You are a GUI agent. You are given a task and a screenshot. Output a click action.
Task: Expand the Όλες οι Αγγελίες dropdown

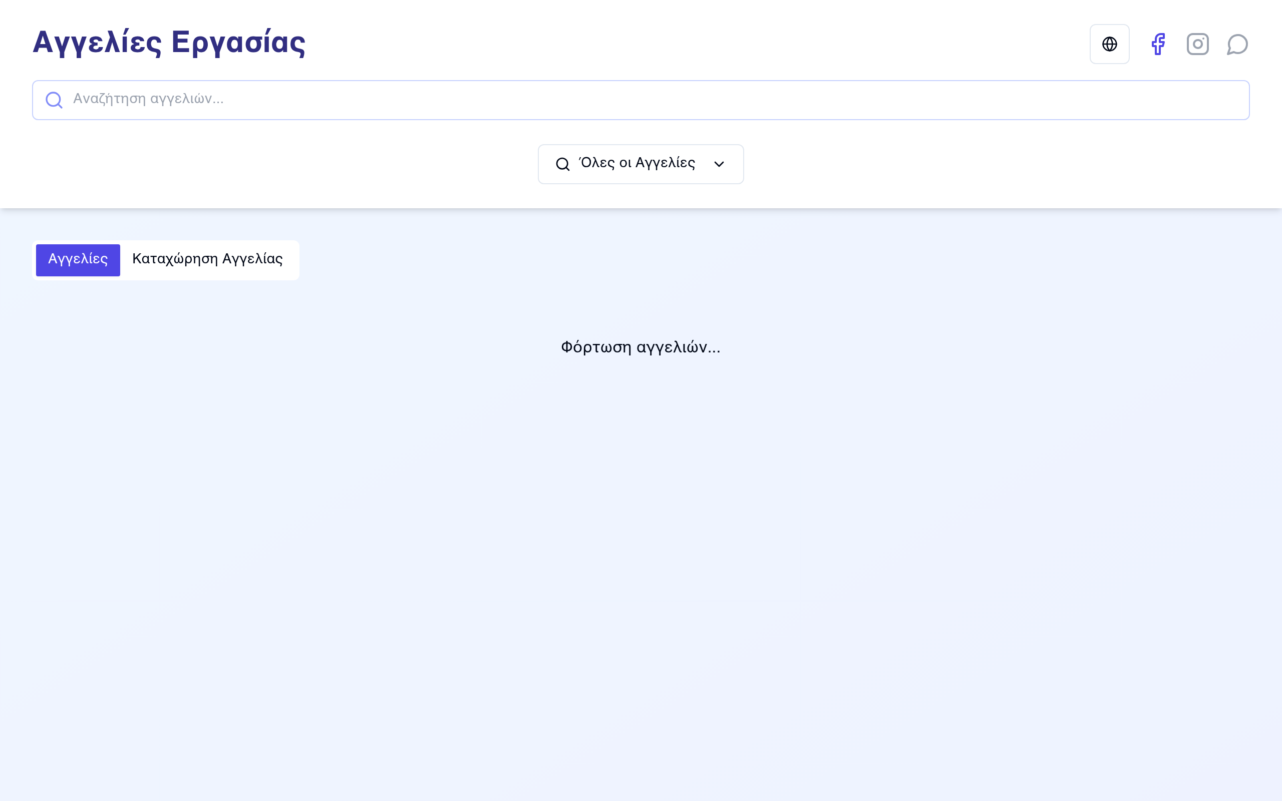(640, 164)
